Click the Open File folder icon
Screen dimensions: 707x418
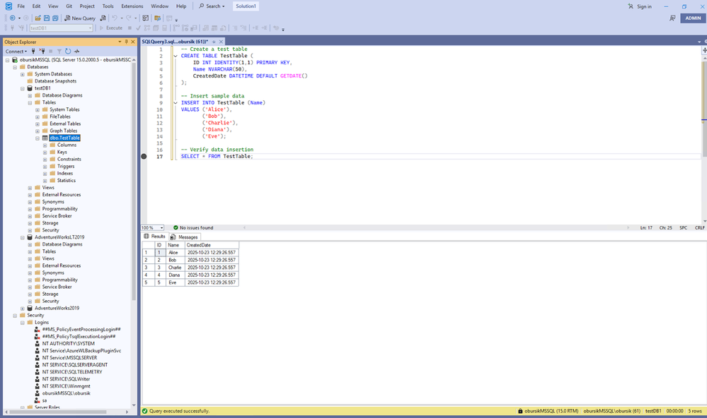(38, 18)
